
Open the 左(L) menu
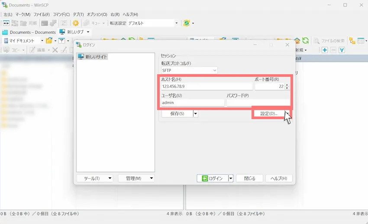[x=8, y=14]
